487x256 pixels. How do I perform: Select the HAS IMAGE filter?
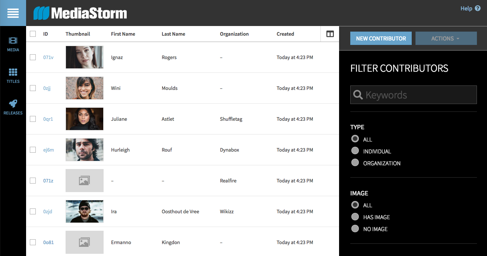[x=355, y=217]
